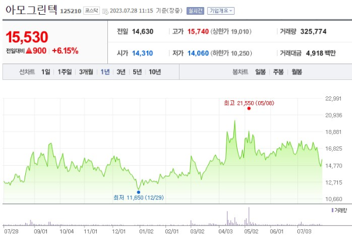Click the 전일 value 14,630
This screenshot has width=352, height=241.
(143, 32)
